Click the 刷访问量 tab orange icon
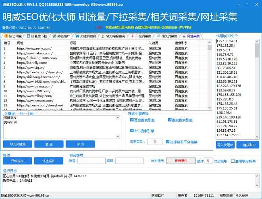 tap(6, 36)
